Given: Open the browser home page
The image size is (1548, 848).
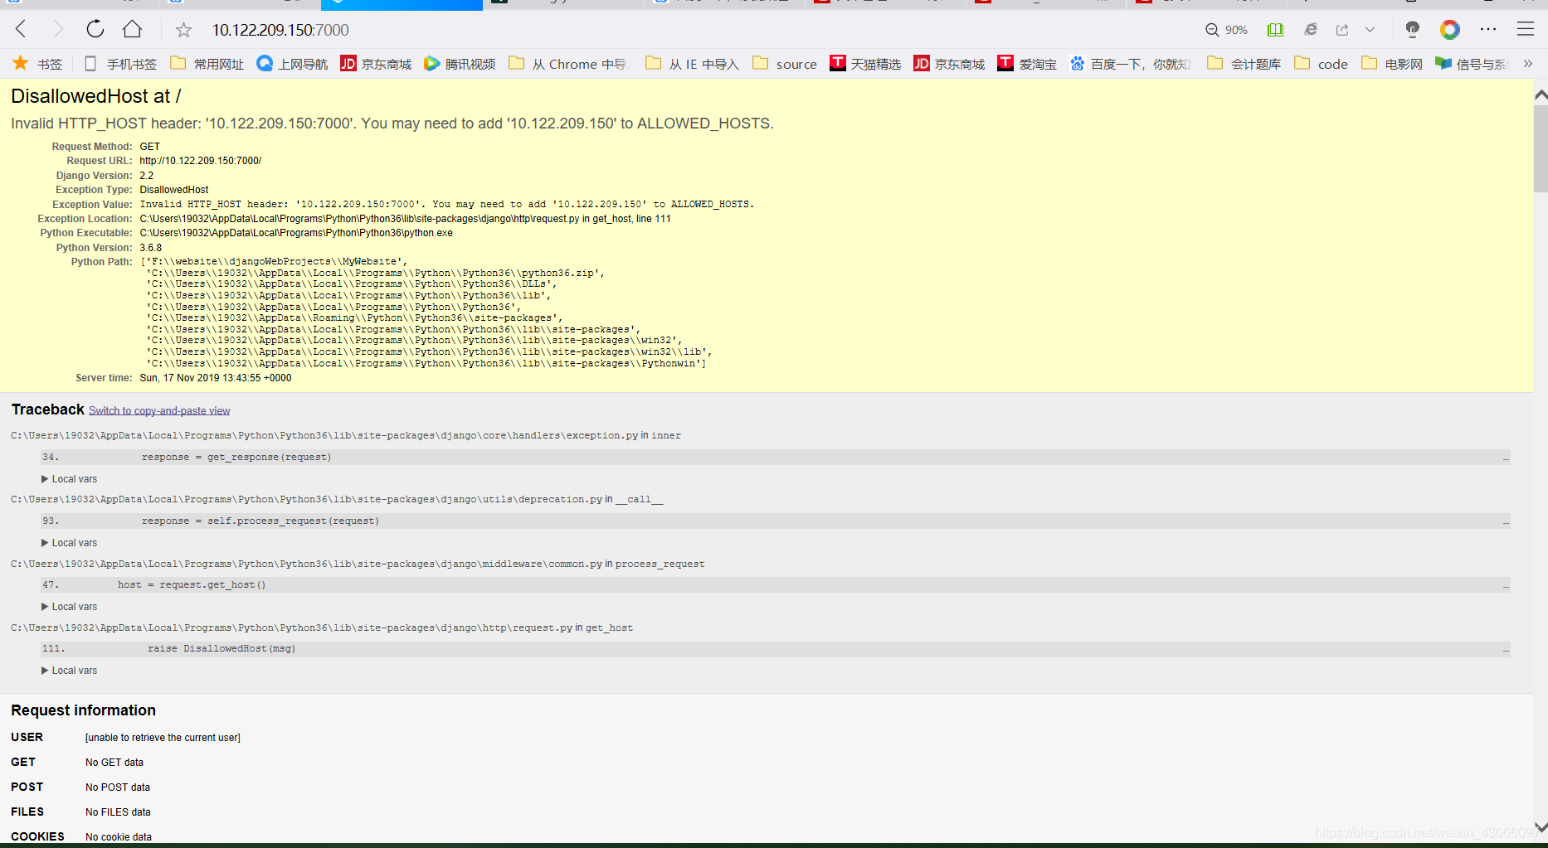Looking at the screenshot, I should click(132, 30).
